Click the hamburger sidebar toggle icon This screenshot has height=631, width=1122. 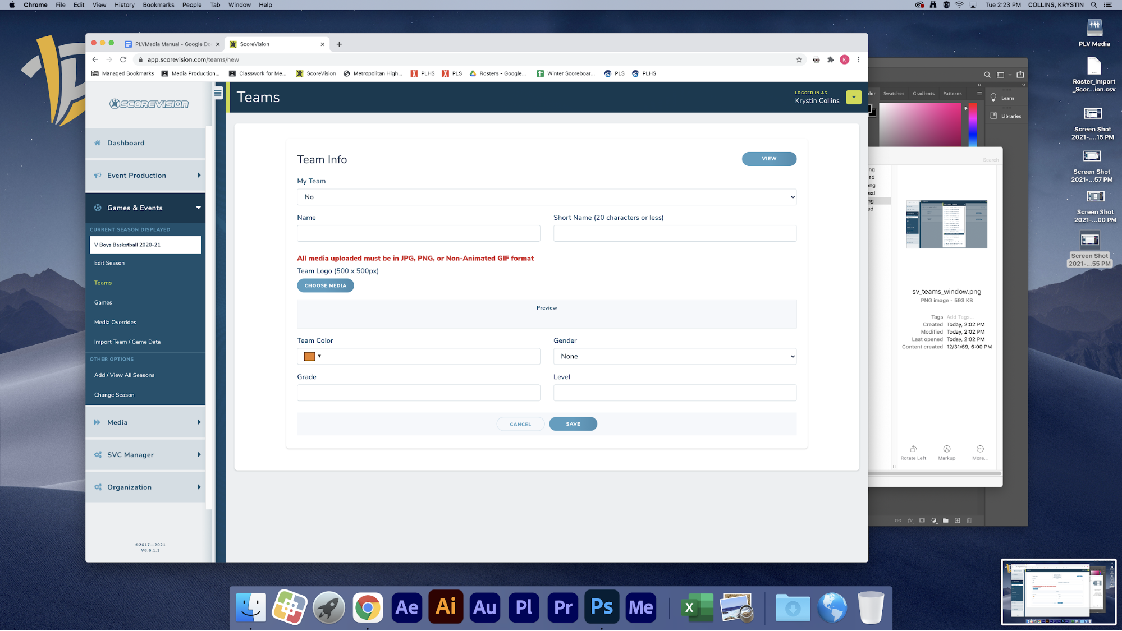[218, 93]
